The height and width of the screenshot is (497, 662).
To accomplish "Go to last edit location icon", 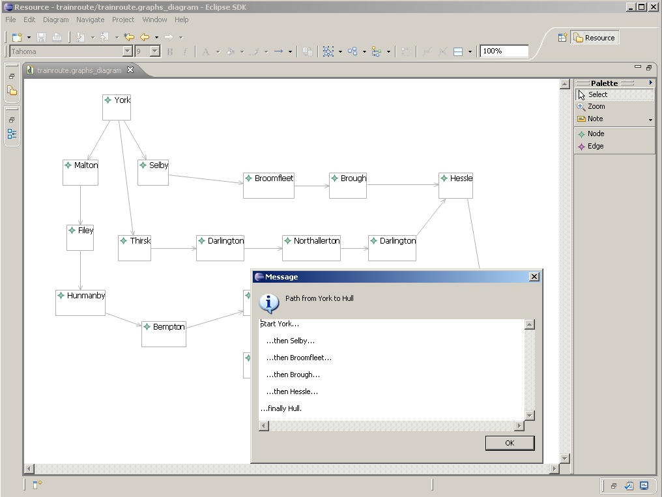I will point(129,37).
